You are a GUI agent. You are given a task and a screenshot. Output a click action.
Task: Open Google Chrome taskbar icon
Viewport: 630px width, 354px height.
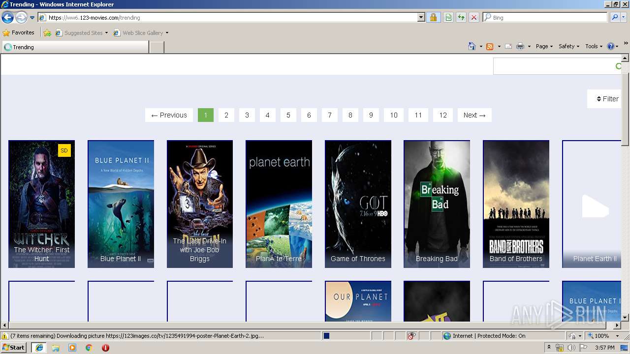[89, 348]
